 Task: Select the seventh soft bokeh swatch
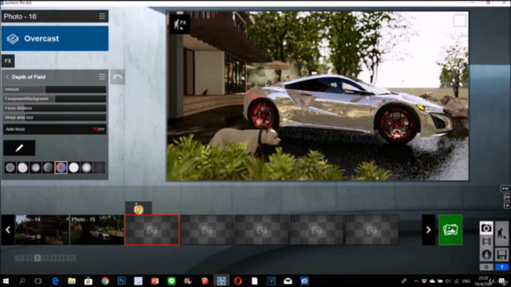pyautogui.click(x=86, y=167)
